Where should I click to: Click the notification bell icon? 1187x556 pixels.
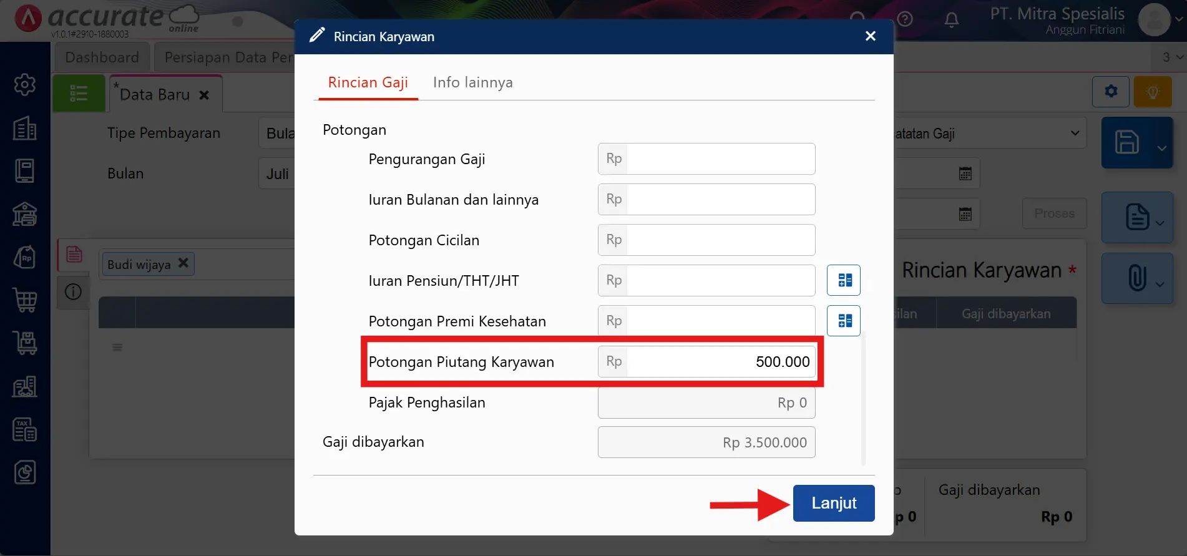point(951,20)
